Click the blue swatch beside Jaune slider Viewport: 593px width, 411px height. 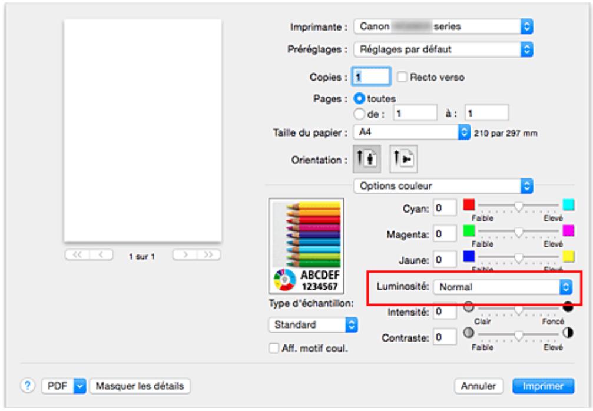(x=469, y=256)
